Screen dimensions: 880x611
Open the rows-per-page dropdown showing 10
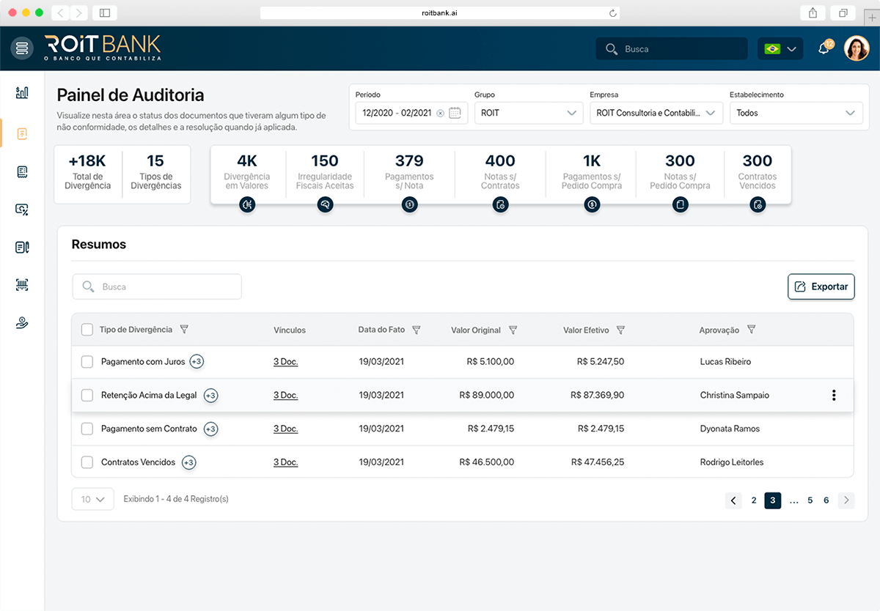[x=92, y=499]
